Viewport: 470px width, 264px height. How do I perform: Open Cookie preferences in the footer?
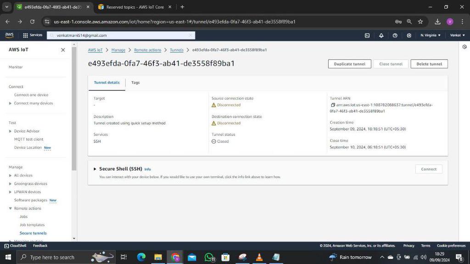(451, 246)
